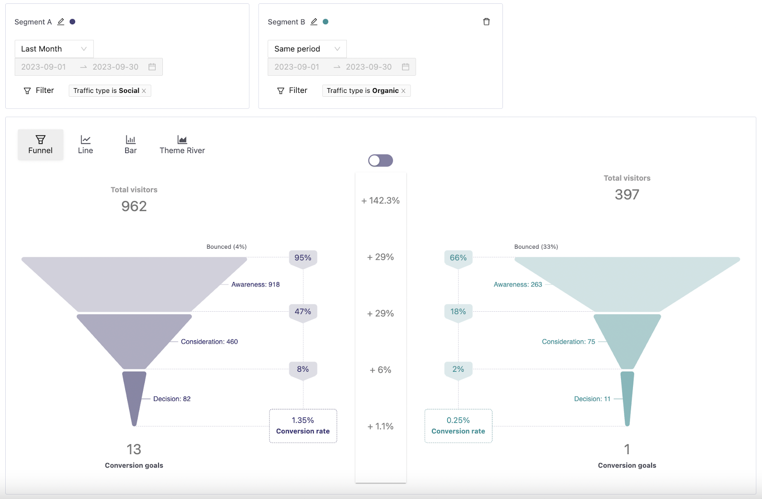The height and width of the screenshot is (499, 762).
Task: Click the Filter icon on Segment A
Action: (27, 91)
